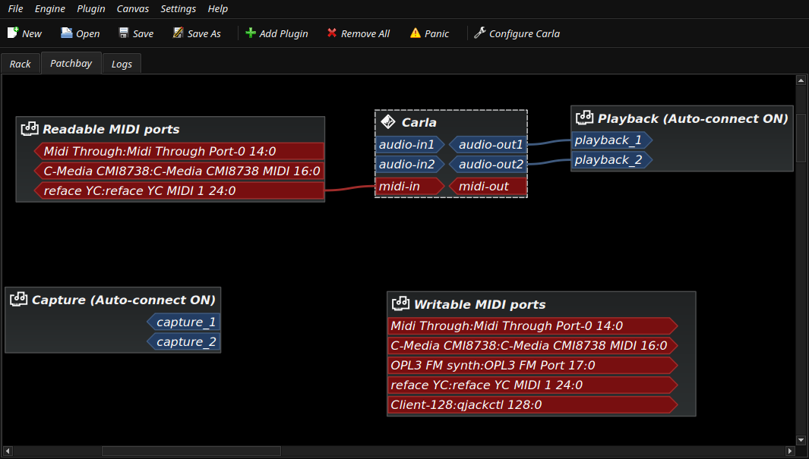Screen dimensions: 809x459
Task: Select OPL3 FM synth 17:0 port
Action: (532, 365)
